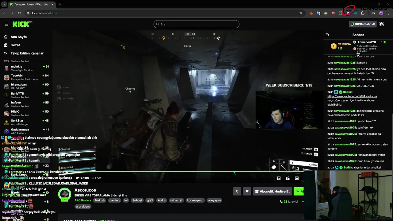Select the korkuoyunu tag
The width and height of the screenshot is (393, 221).
195,200
